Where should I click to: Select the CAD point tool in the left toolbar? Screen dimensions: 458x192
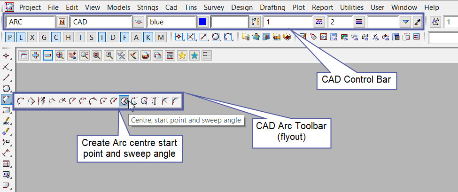click(x=6, y=56)
